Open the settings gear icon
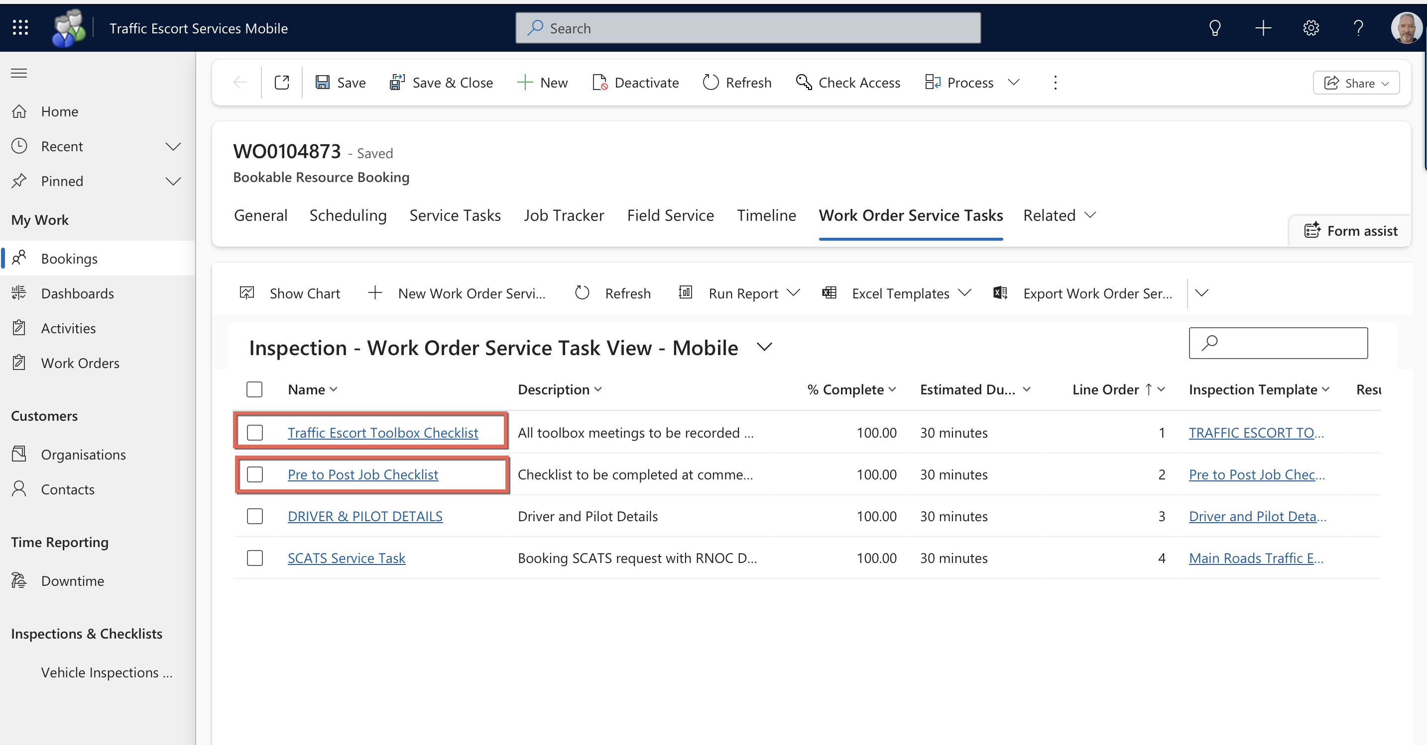Screen dimensions: 1427x745 [1310, 28]
